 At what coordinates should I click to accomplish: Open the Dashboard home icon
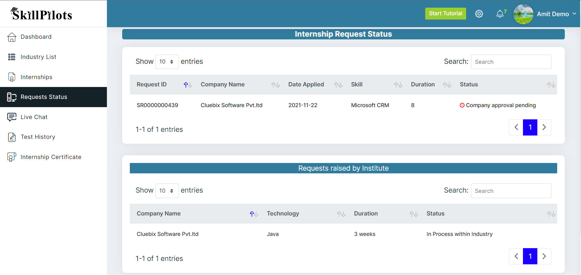click(x=12, y=37)
